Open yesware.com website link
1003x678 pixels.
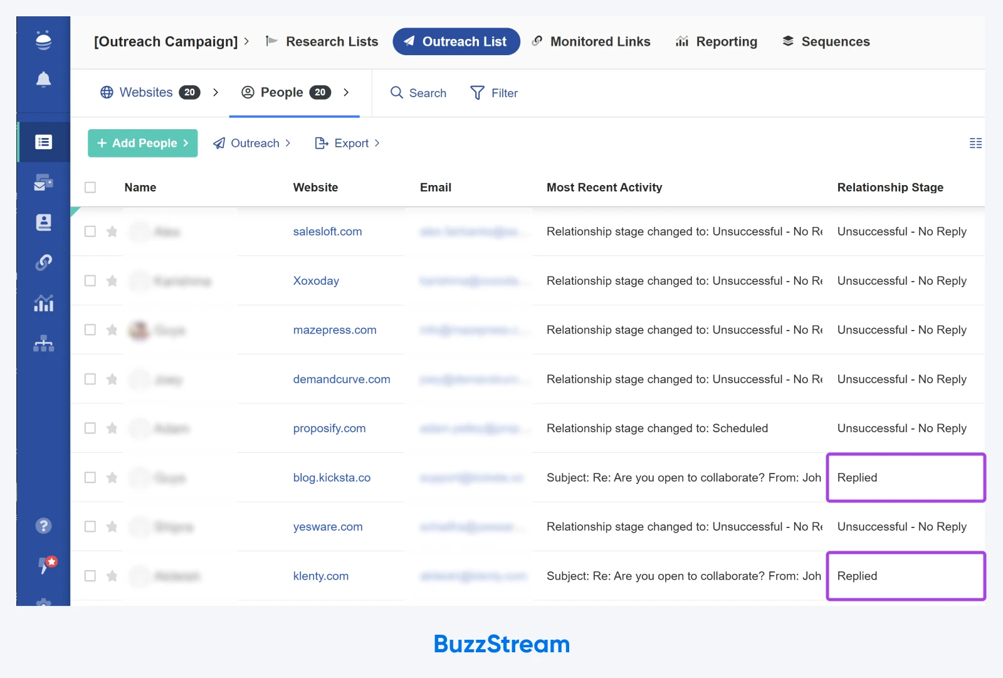point(328,527)
